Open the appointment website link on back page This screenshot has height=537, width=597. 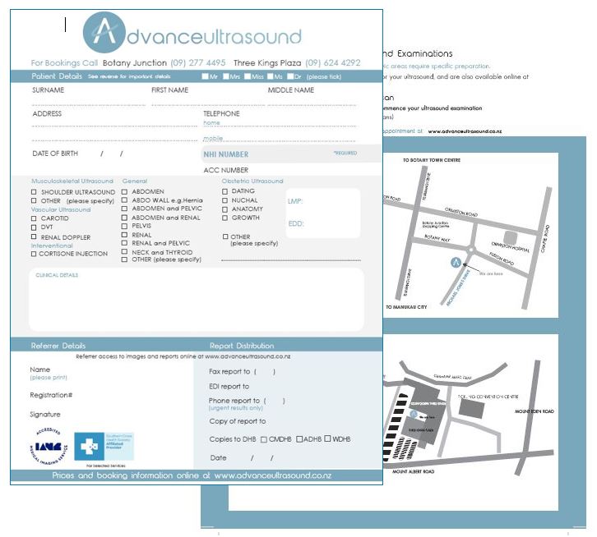coord(465,131)
